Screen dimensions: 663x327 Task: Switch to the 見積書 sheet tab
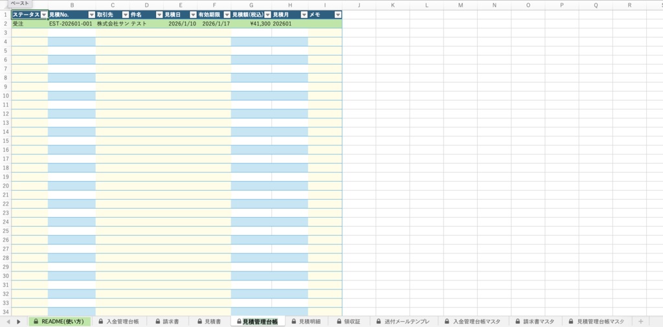pyautogui.click(x=209, y=322)
